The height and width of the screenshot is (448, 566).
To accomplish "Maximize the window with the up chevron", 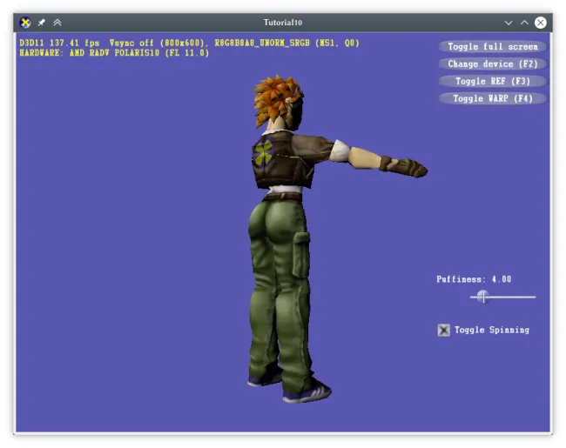I will (524, 23).
